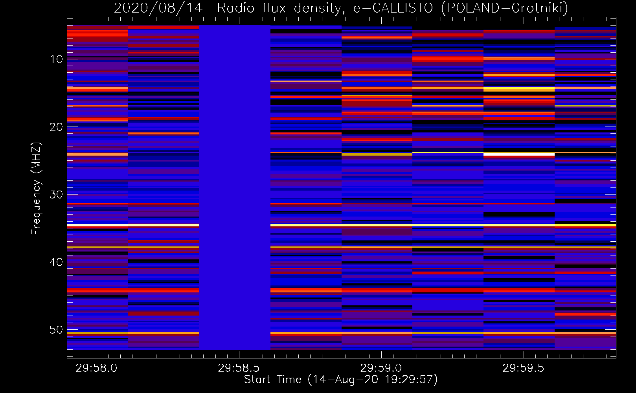Select the 'Frequency (MHZ)' y-axis label
This screenshot has height=393, width=636.
coord(36,189)
